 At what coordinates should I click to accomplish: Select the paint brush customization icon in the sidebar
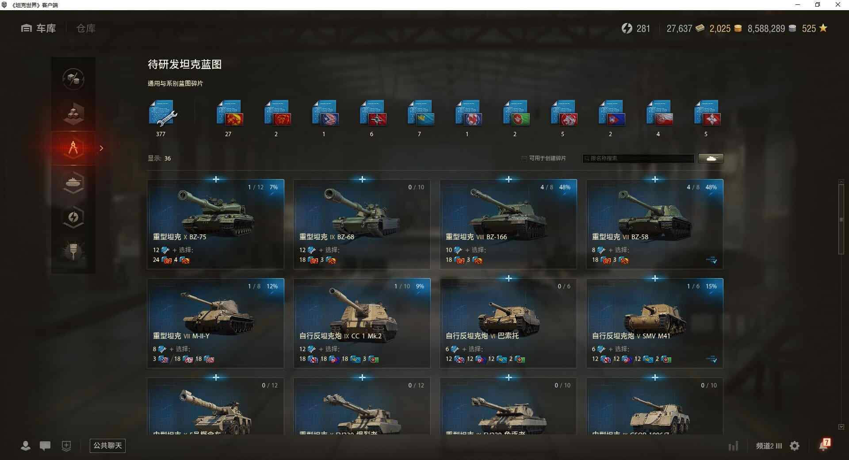tap(73, 251)
